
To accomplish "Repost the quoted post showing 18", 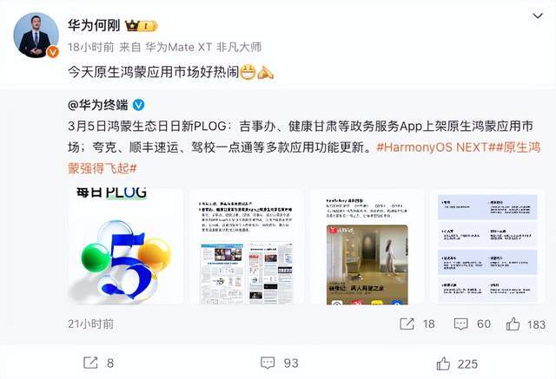I will (417, 323).
